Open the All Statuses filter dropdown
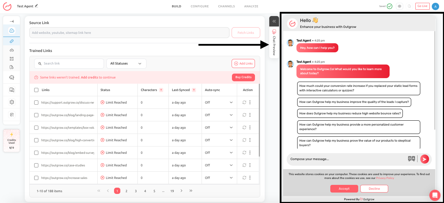The image size is (444, 203). click(126, 63)
